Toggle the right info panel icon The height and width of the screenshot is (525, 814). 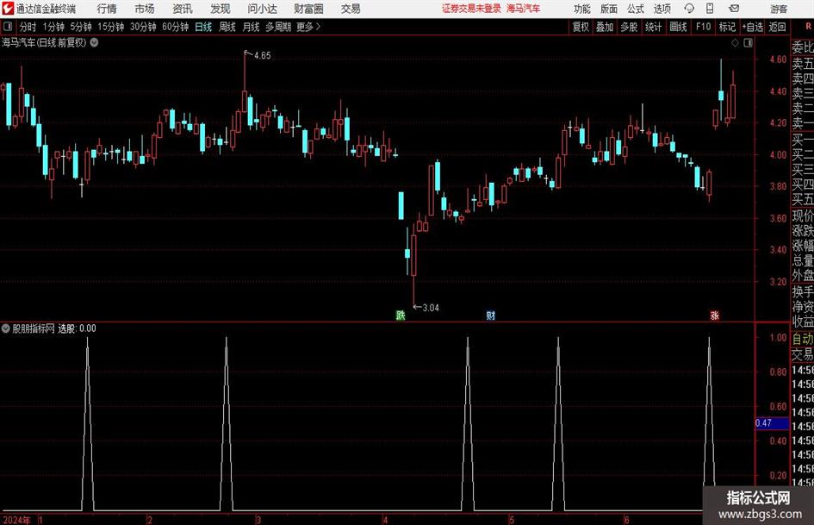748,43
